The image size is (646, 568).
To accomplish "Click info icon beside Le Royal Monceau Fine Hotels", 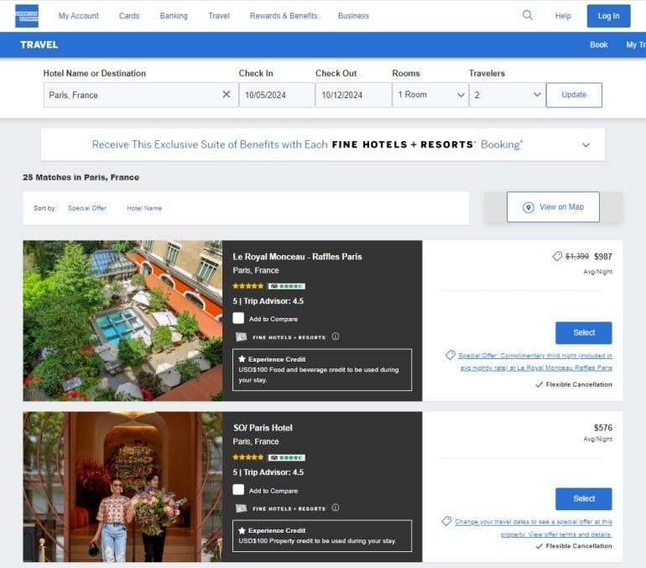I will [x=335, y=336].
